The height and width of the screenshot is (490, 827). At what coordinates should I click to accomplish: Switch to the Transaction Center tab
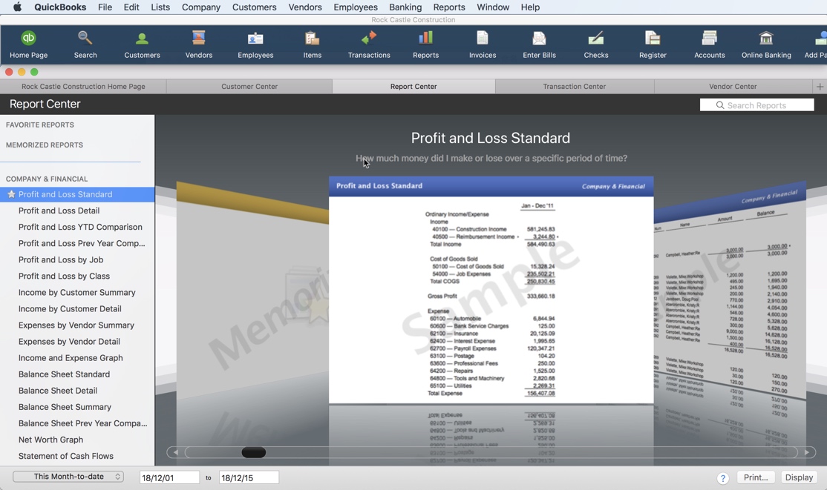coord(574,86)
